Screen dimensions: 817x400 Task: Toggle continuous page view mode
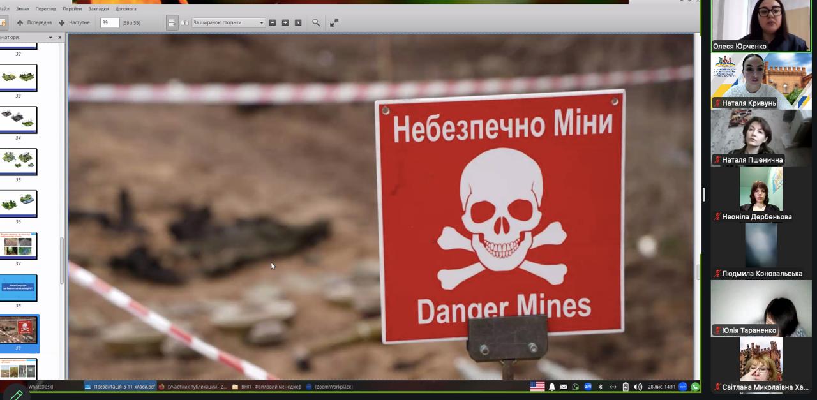point(172,22)
